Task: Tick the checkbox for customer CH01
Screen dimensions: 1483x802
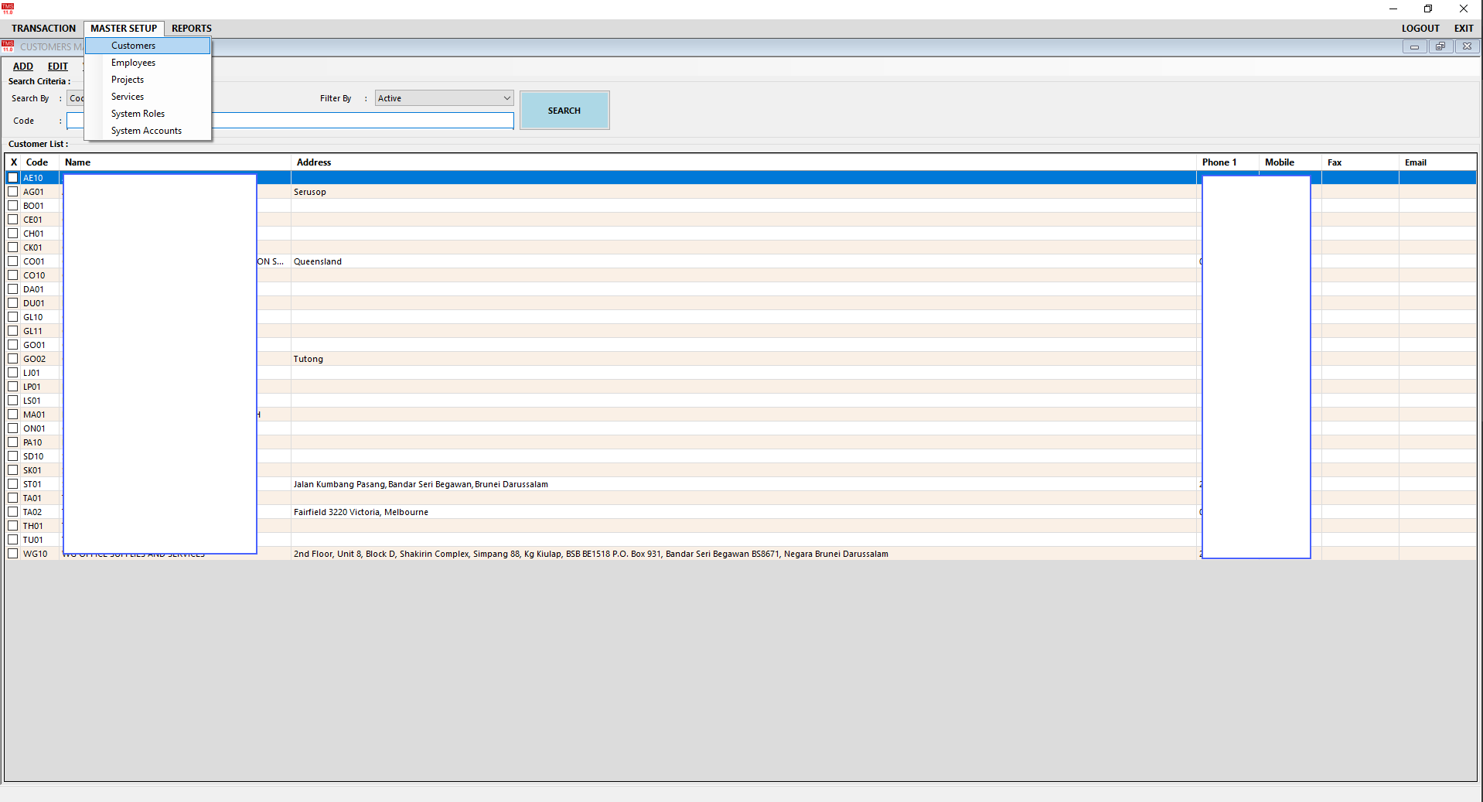Action: pos(13,234)
